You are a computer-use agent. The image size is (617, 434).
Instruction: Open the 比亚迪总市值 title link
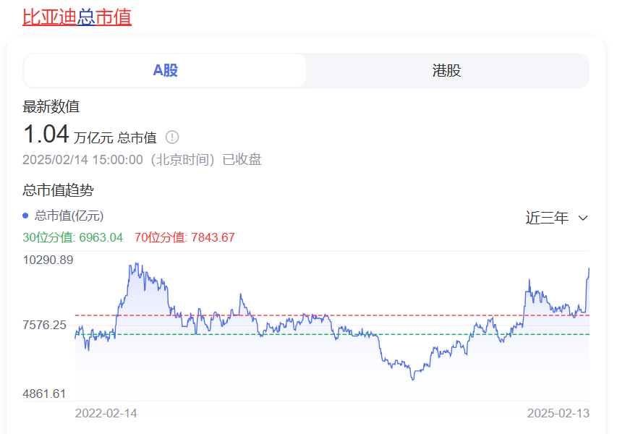76,17
